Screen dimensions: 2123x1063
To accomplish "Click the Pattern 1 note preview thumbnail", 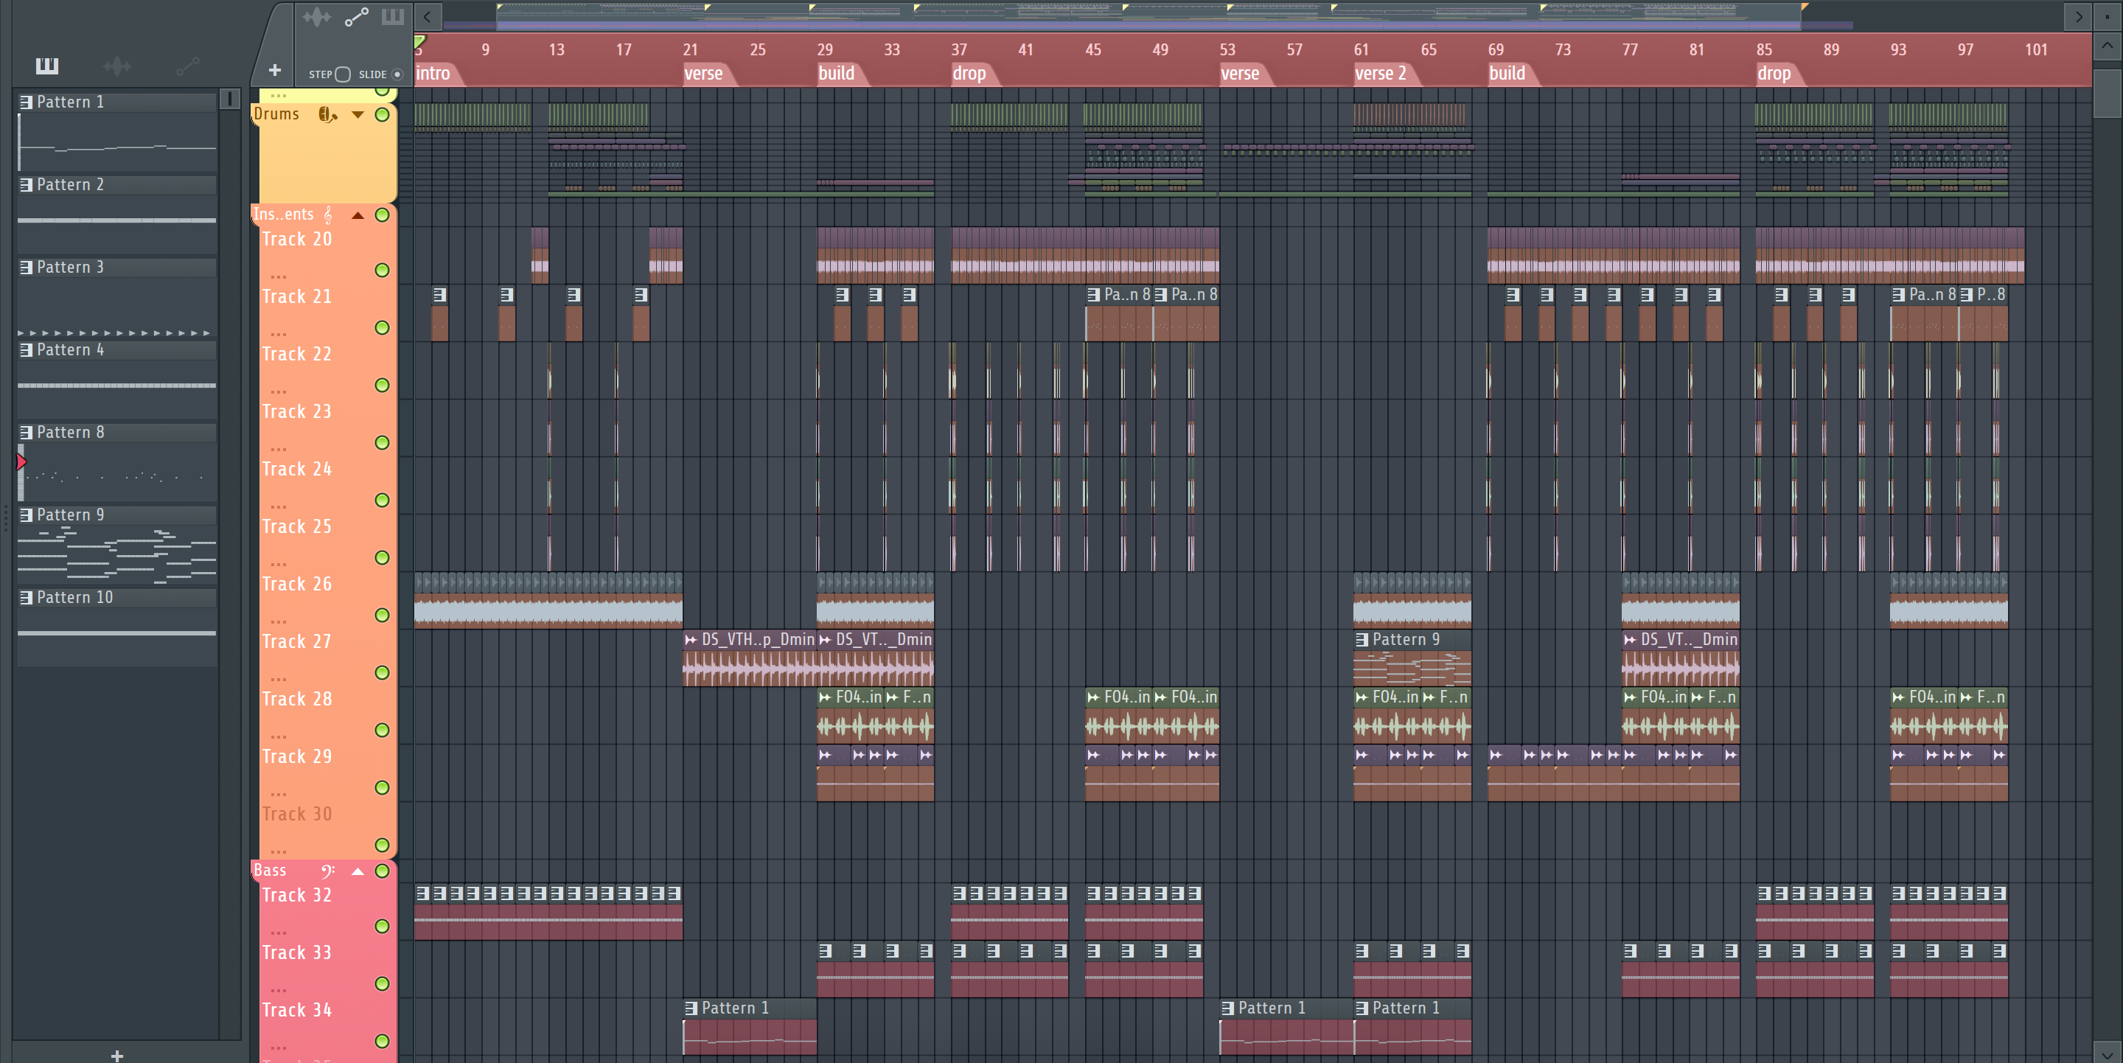I will [117, 142].
